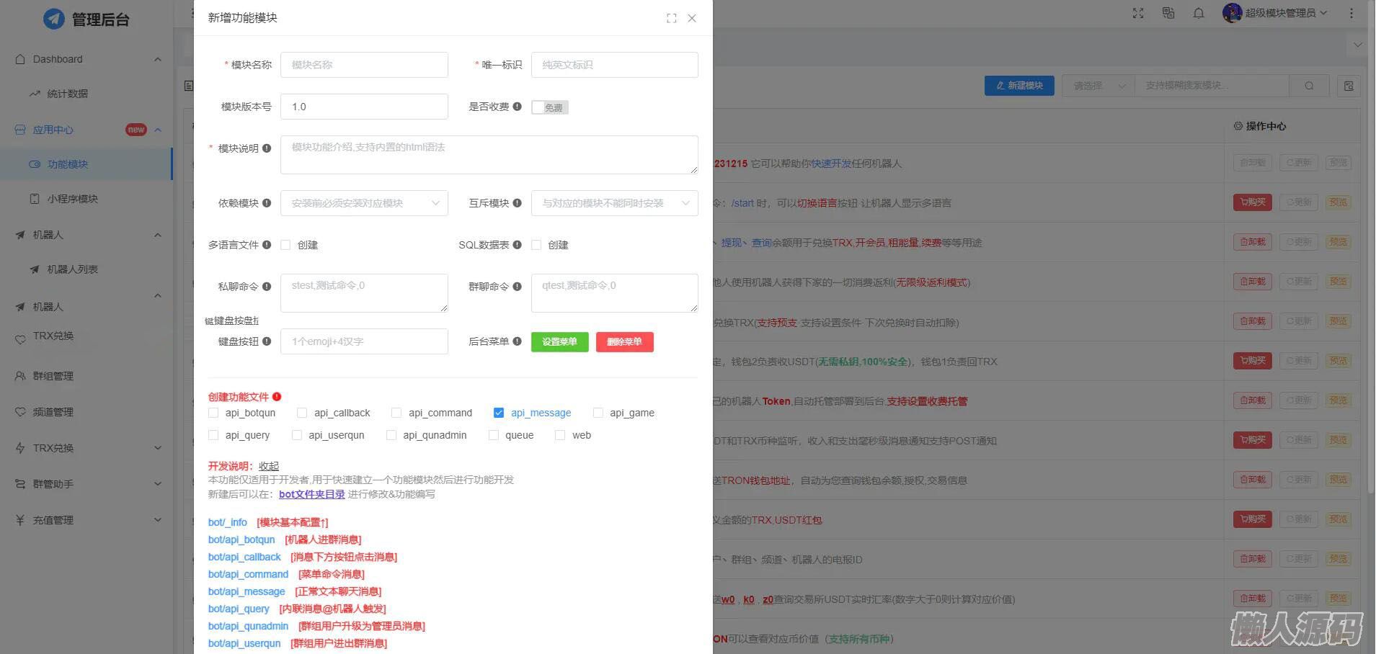Show the help icon for SQL数据表

coord(517,245)
